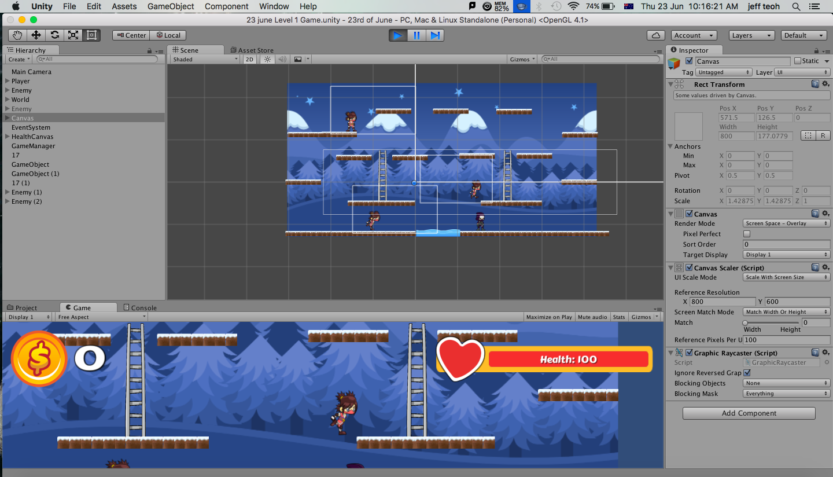Click script object picker circle icon
833x477 pixels.
(x=827, y=362)
